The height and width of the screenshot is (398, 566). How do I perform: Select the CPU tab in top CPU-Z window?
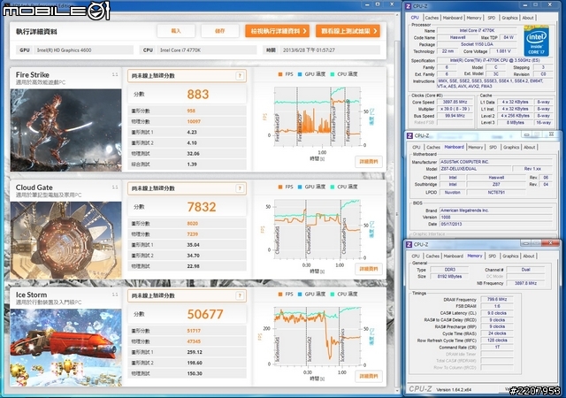[x=415, y=18]
